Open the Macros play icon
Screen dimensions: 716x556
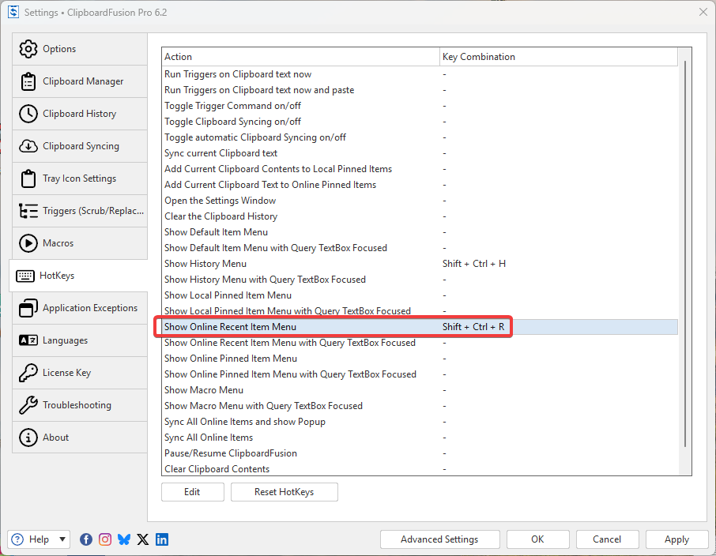28,243
